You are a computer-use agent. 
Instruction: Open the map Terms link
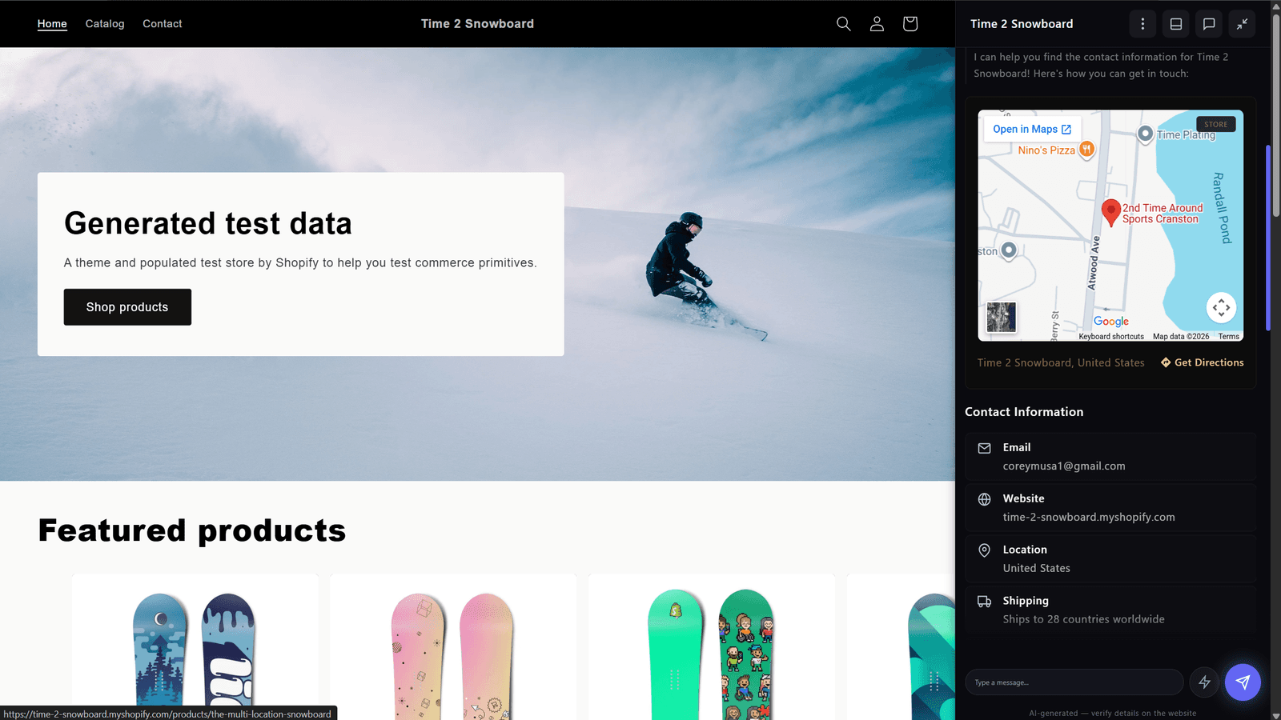coord(1229,337)
